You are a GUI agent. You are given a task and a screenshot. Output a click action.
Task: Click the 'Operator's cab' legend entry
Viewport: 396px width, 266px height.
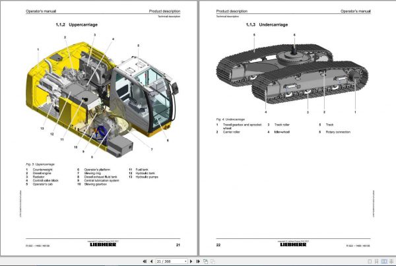tap(43, 184)
